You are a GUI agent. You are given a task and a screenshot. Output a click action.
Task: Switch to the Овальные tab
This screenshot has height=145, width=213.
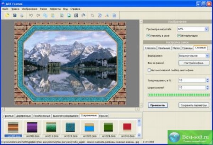(164, 48)
